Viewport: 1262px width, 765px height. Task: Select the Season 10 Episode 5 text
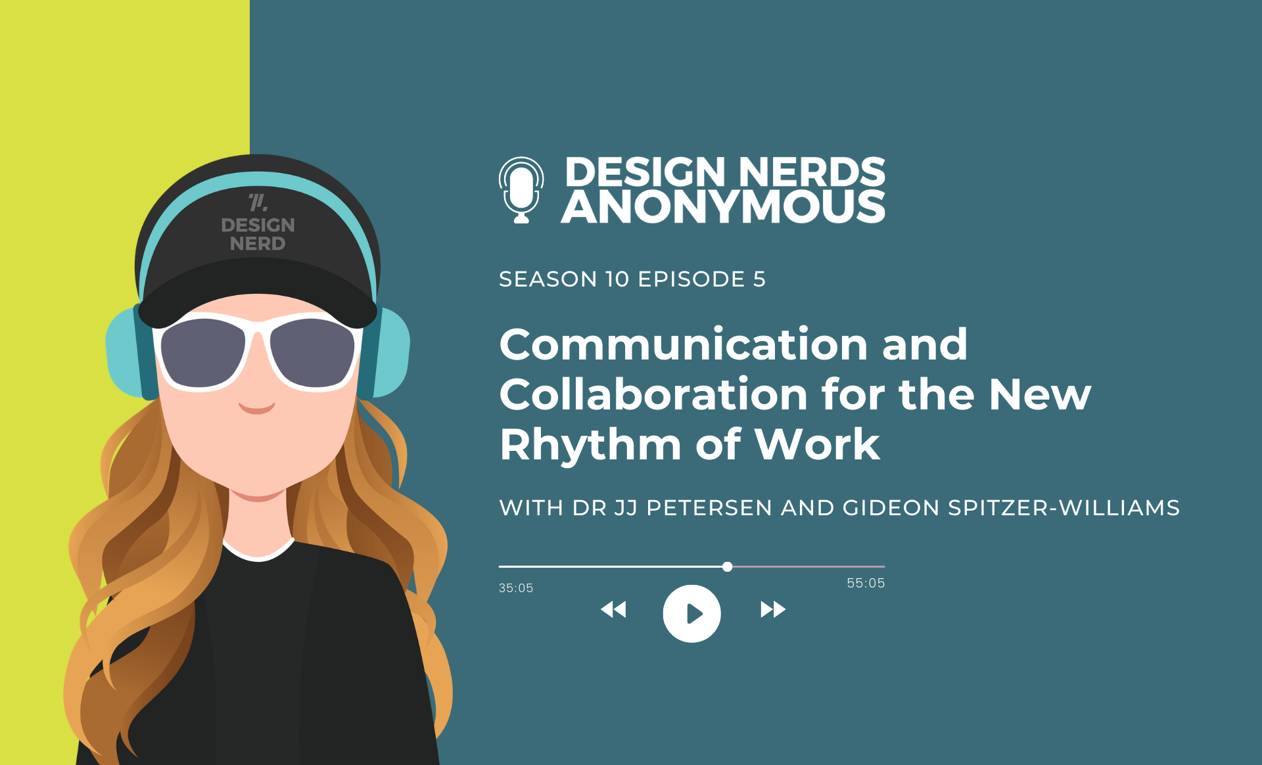(x=632, y=279)
